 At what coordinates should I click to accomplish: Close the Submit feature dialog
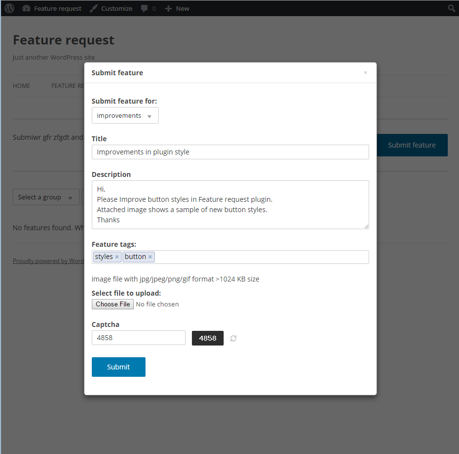[x=365, y=73]
